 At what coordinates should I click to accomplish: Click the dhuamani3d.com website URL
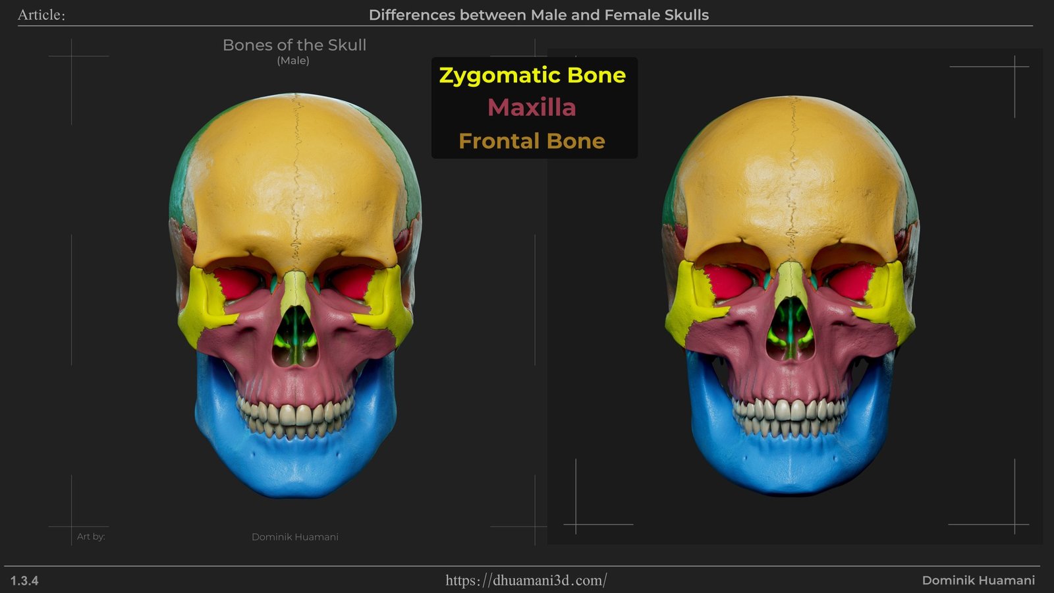click(526, 580)
